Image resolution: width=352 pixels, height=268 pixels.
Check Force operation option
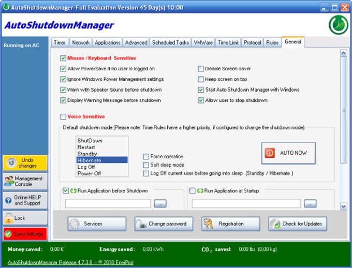pos(146,156)
